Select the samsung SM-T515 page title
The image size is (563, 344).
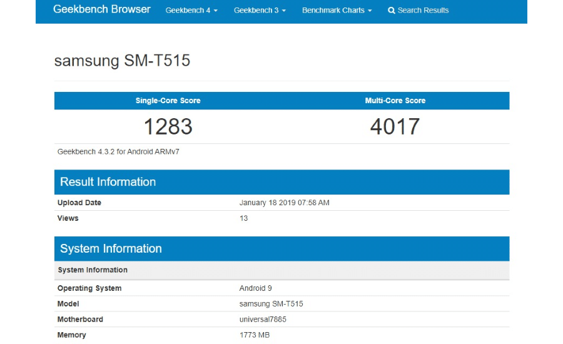pyautogui.click(x=122, y=60)
